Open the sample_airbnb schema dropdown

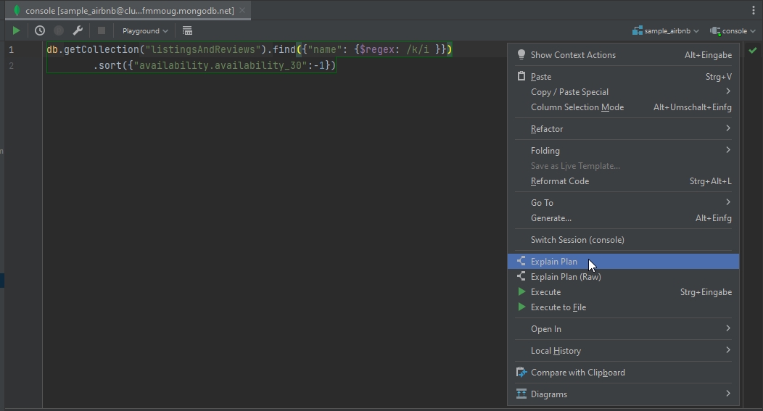[x=666, y=31]
